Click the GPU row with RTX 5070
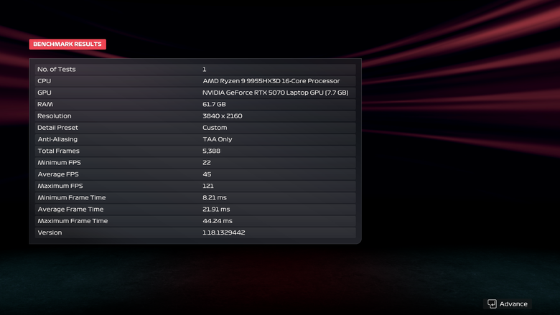 (195, 93)
